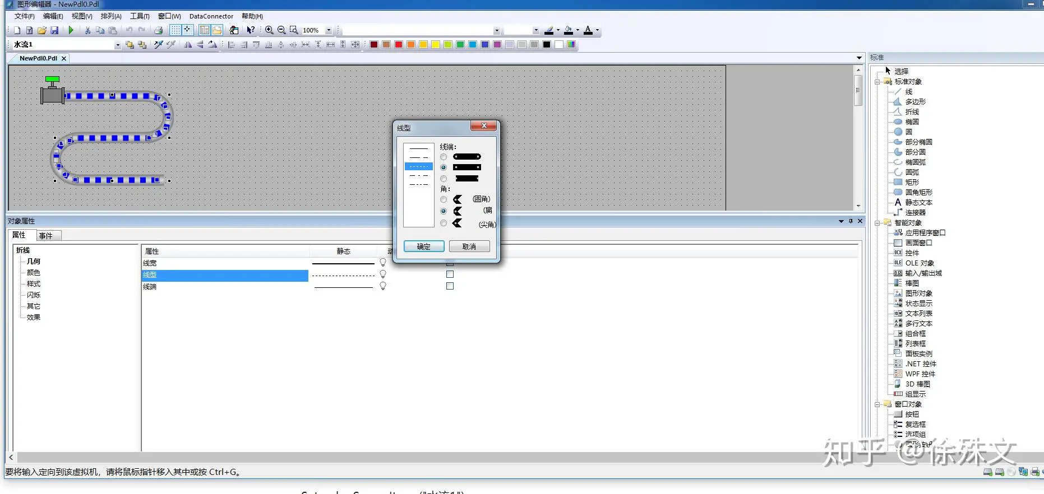Switch to the 事件 tab

(46, 236)
